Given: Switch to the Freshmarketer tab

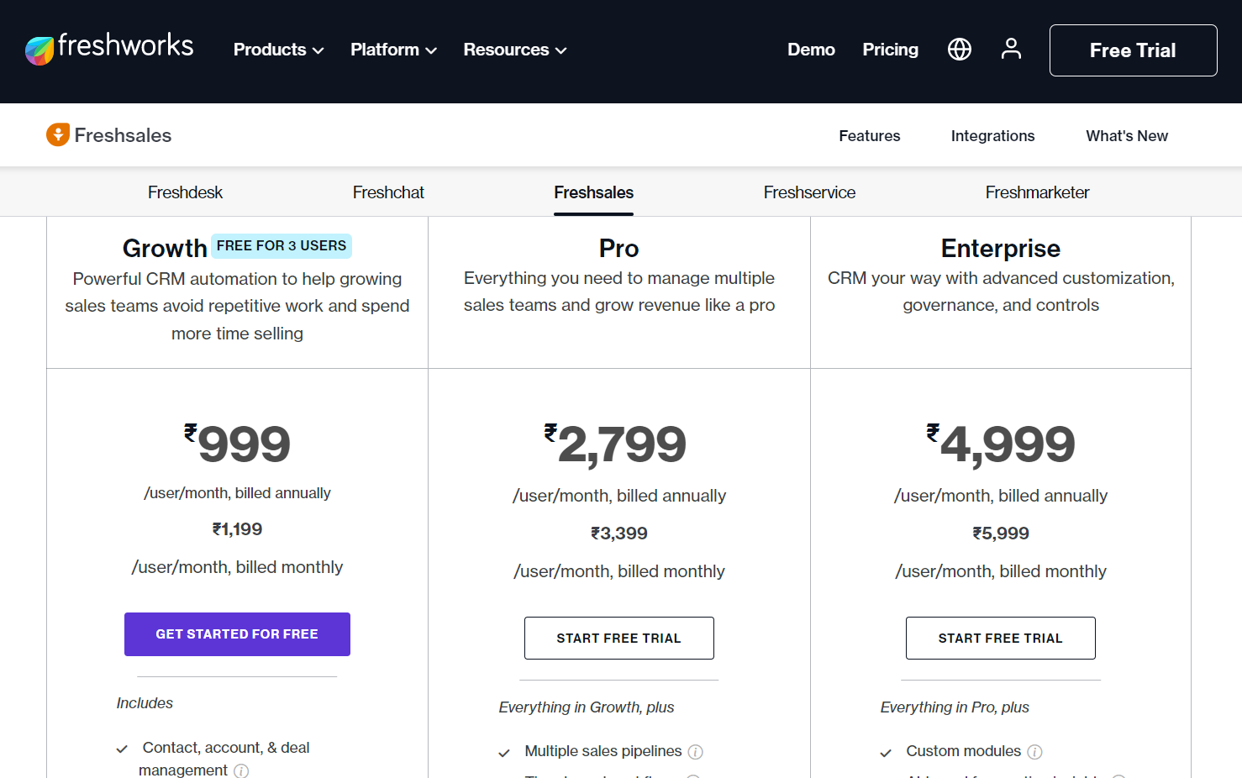Looking at the screenshot, I should (1037, 192).
